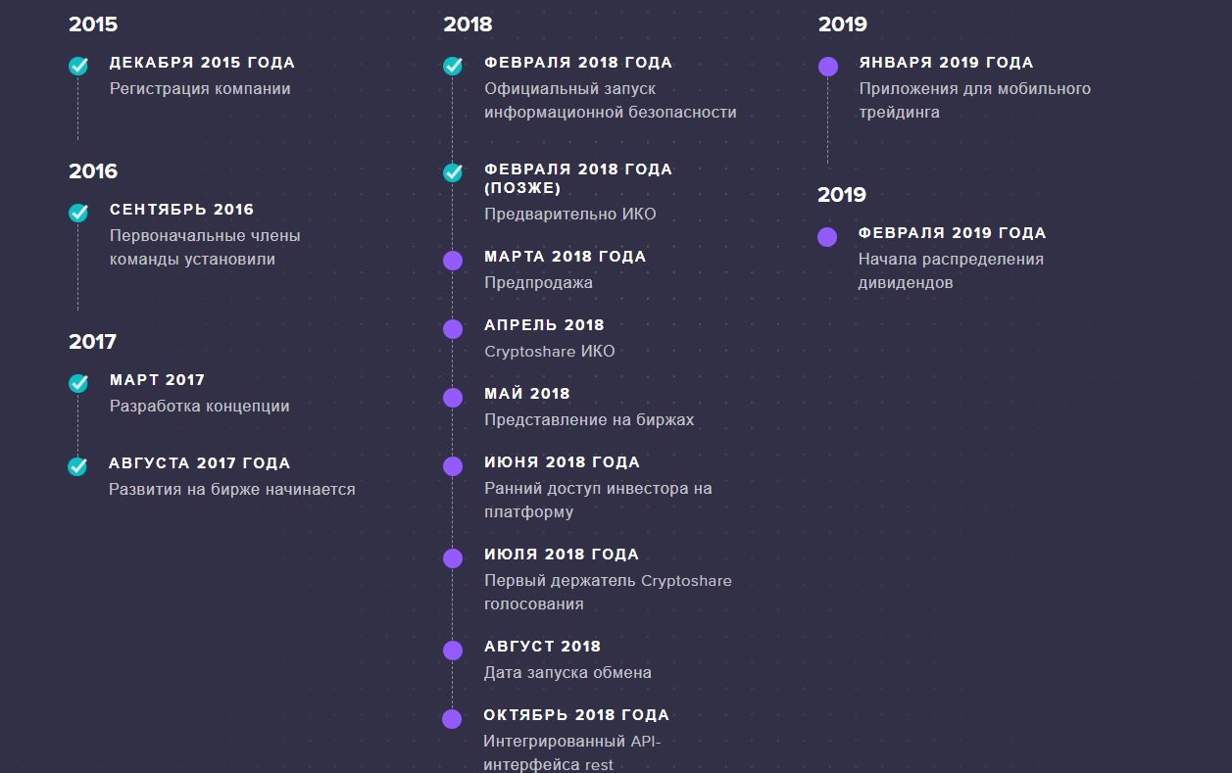Select the checkmark icon beside МАРТ 2017
Screen dimensions: 1232x773
coord(78,383)
